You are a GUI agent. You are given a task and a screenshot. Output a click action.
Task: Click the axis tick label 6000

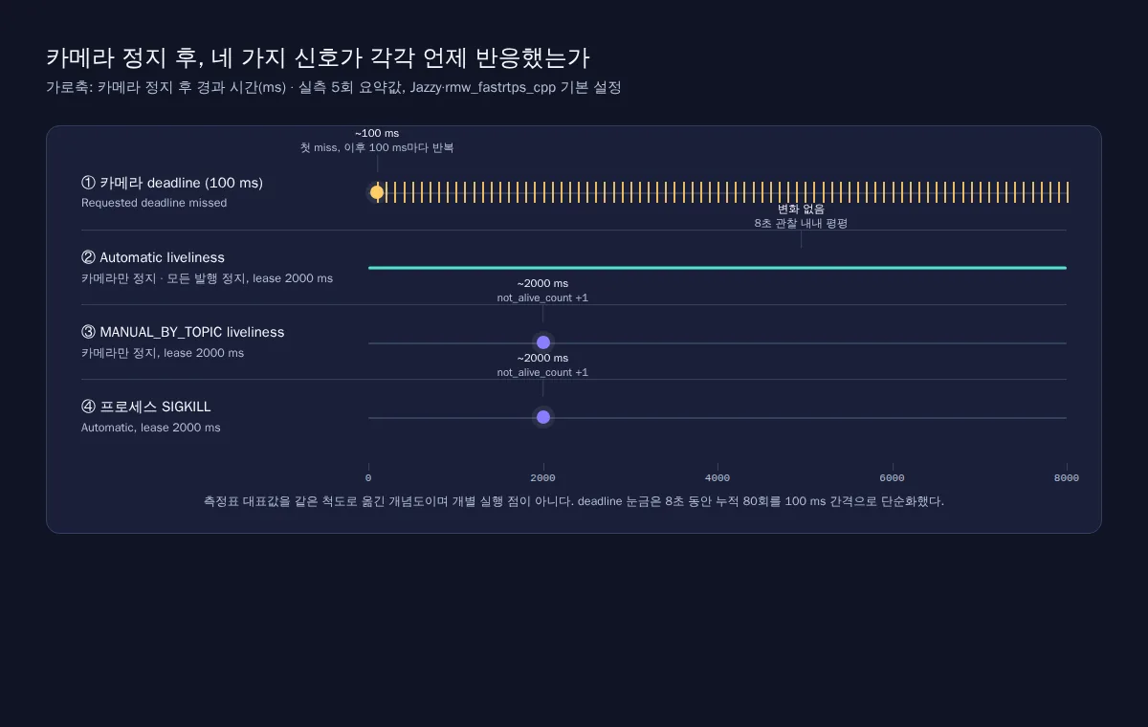click(x=892, y=477)
